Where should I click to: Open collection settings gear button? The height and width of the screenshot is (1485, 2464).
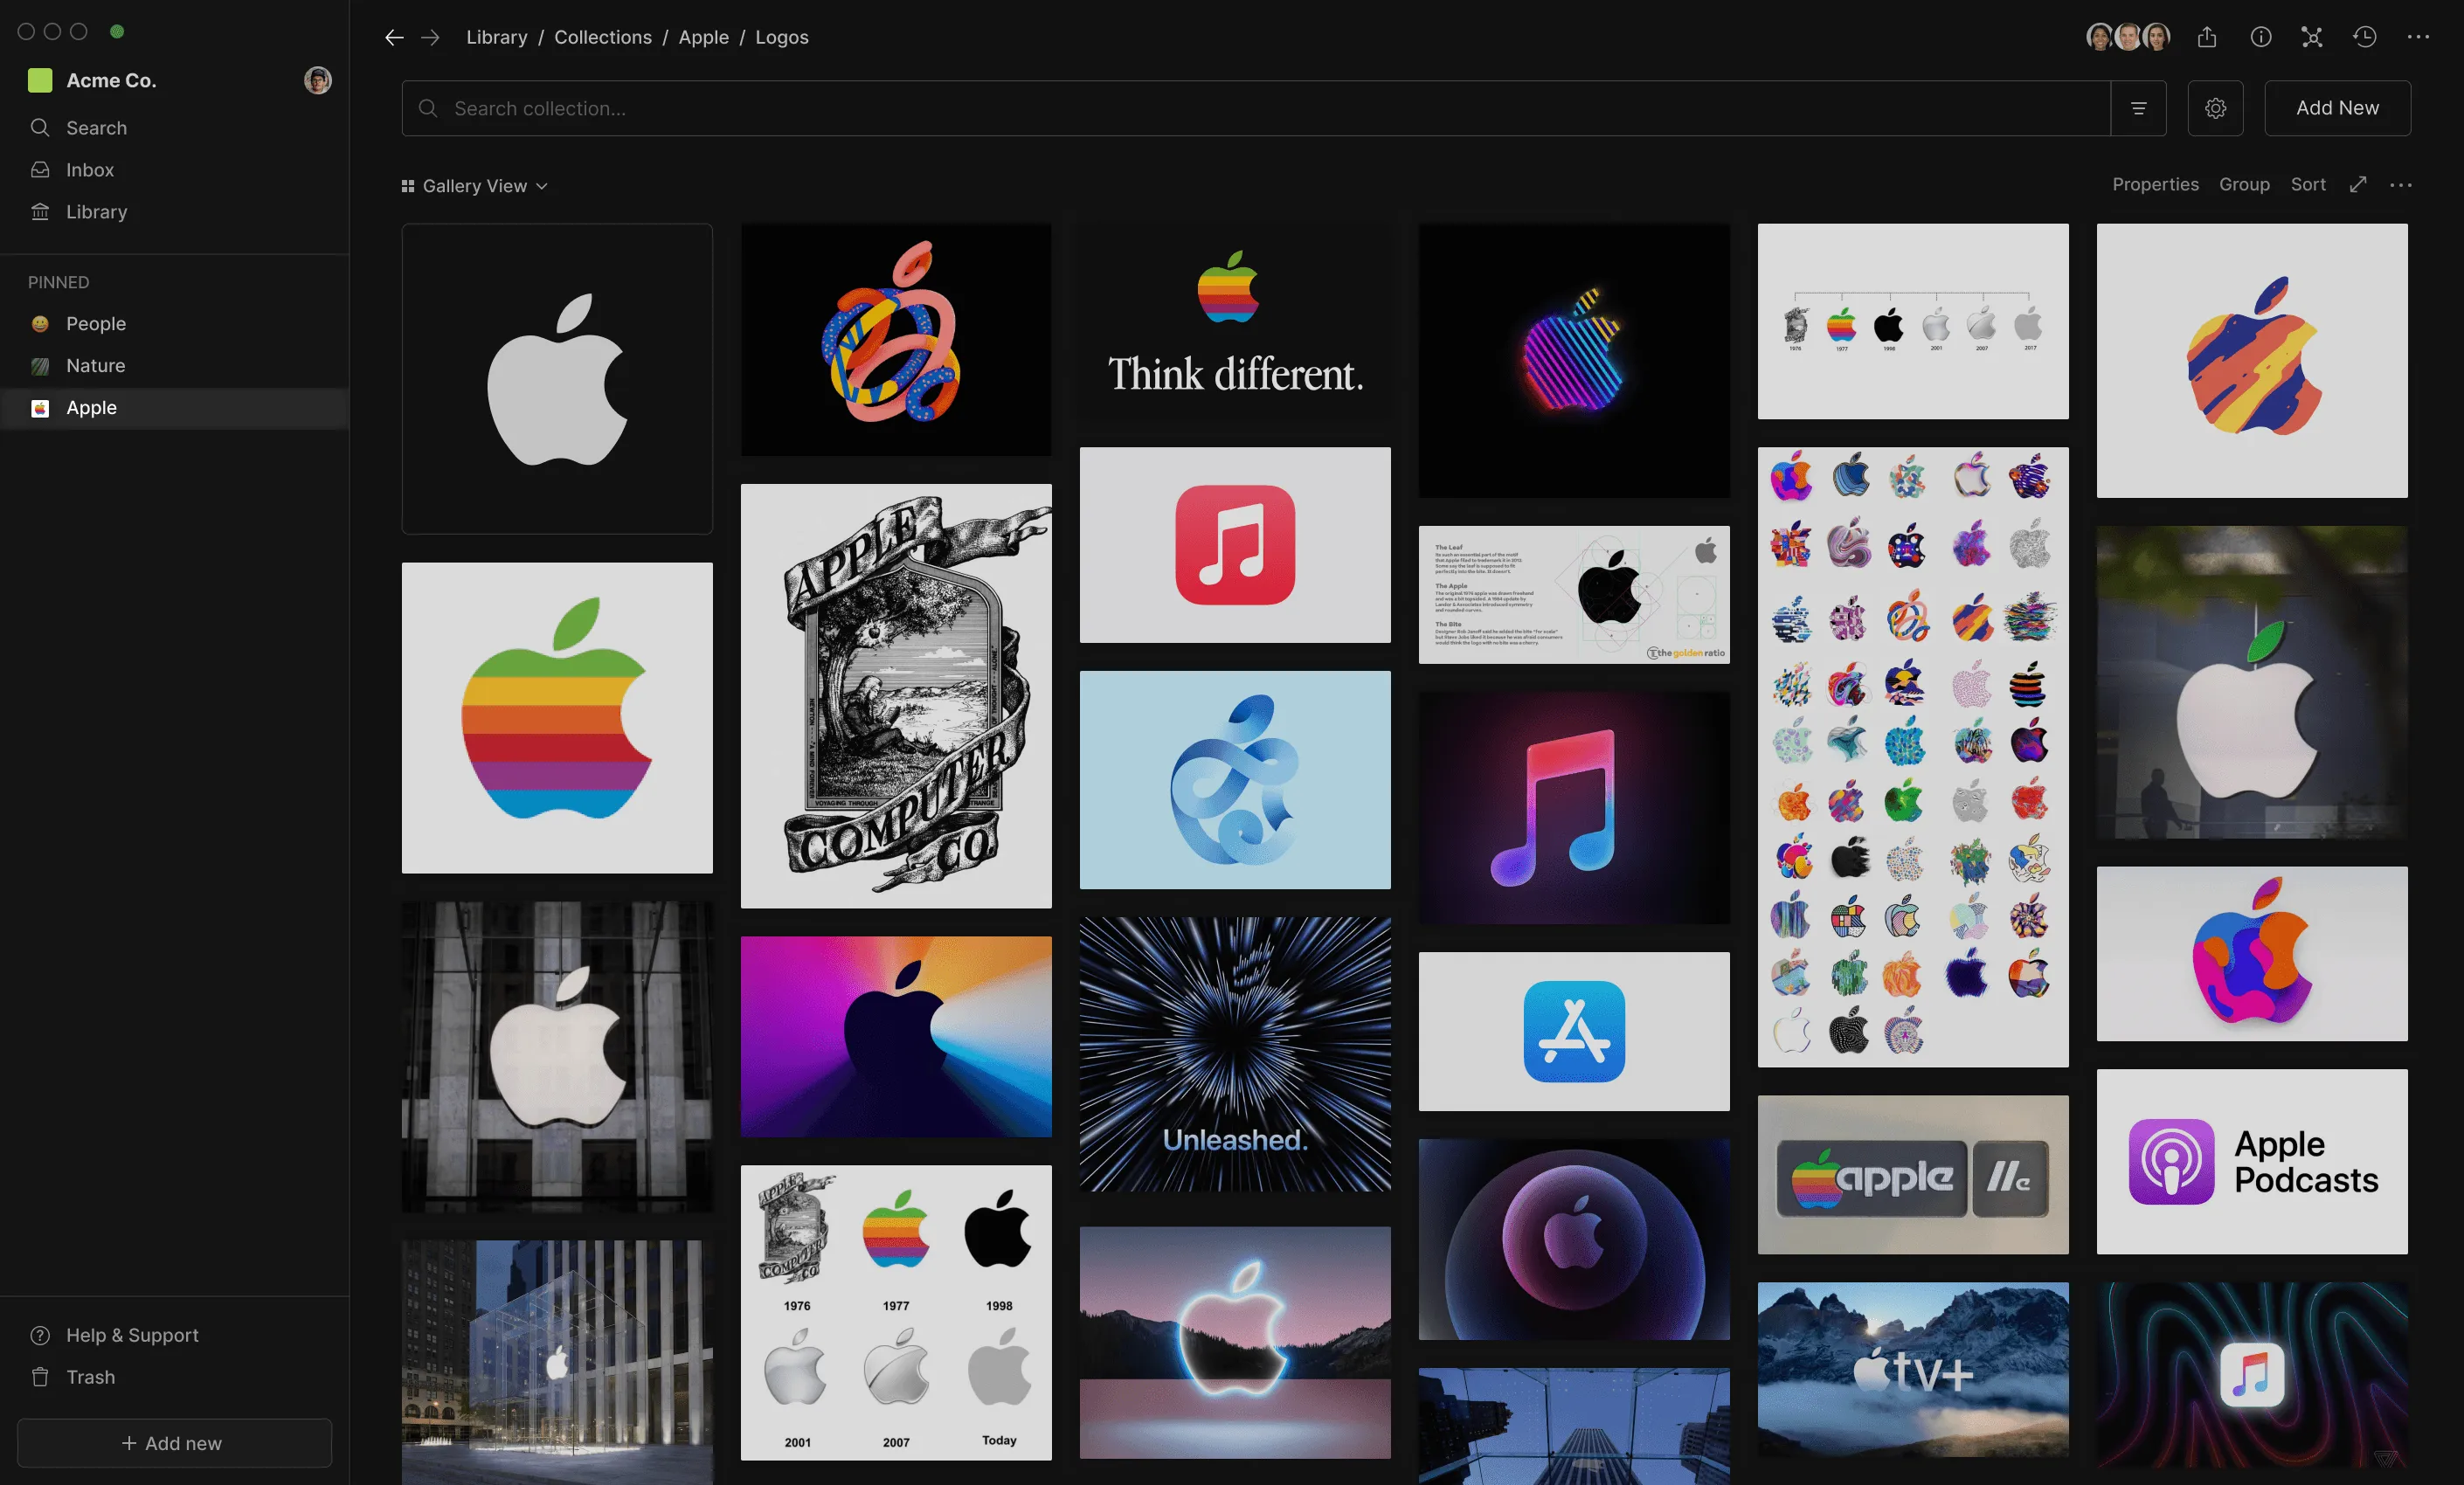click(x=2215, y=108)
